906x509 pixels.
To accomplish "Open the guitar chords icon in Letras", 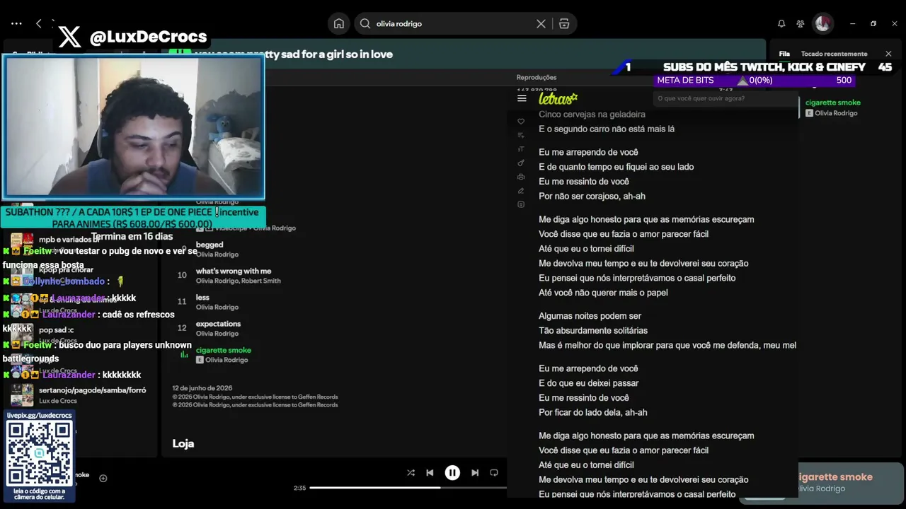I will point(521,163).
